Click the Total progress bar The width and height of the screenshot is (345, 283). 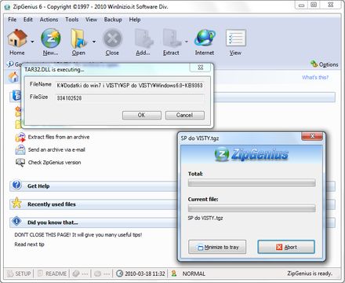click(252, 183)
